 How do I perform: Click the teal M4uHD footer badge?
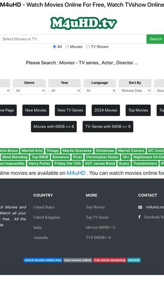(134, 260)
